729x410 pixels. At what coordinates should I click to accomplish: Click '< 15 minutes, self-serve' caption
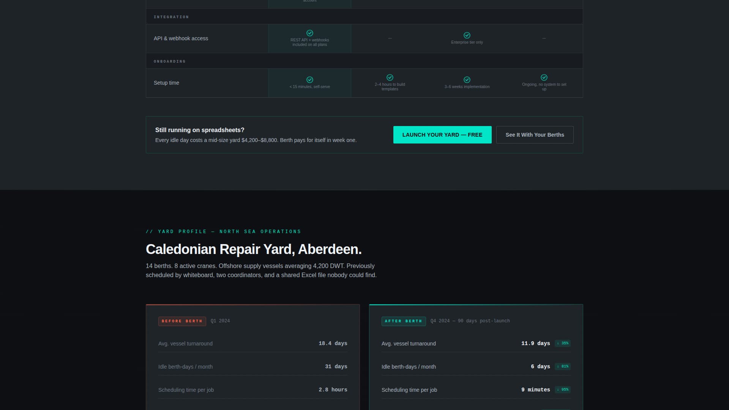tap(310, 87)
